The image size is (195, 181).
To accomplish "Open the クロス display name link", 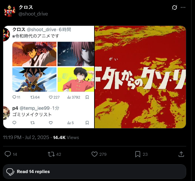I will click(26, 7).
